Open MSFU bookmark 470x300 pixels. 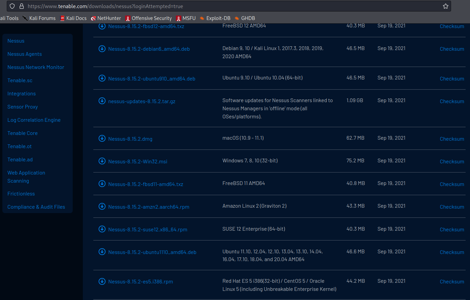click(x=186, y=18)
